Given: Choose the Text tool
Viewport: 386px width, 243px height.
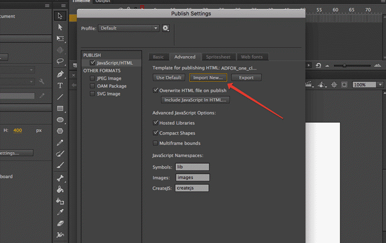Looking at the screenshot, I should pyautogui.click(x=61, y=85).
